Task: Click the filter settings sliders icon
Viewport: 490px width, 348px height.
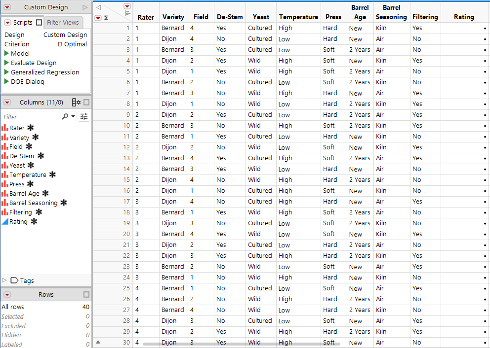Action: pyautogui.click(x=83, y=117)
